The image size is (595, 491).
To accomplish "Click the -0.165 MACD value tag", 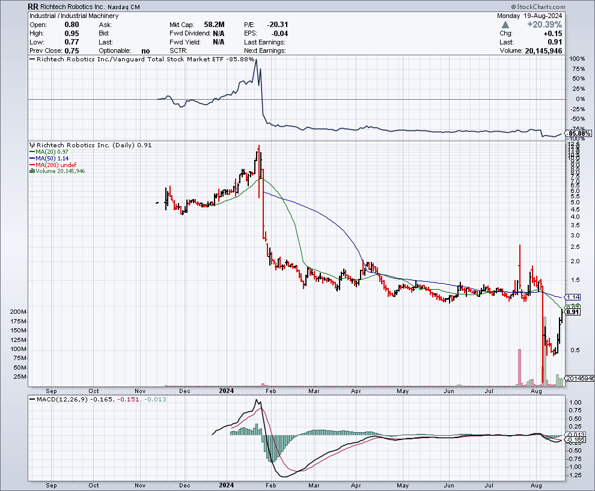I will [x=576, y=440].
